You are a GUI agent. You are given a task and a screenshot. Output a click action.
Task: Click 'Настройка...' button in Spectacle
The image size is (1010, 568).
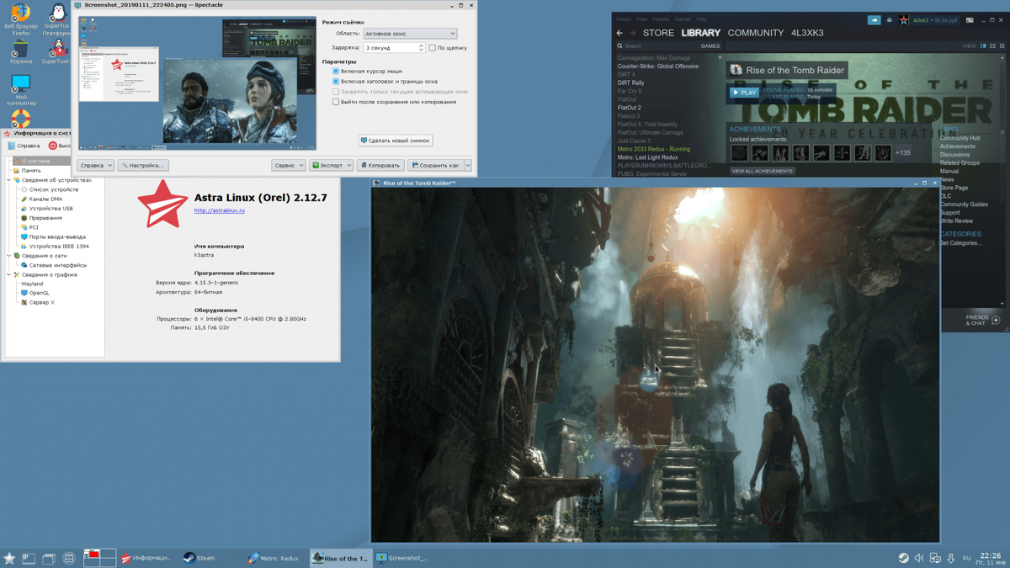point(143,165)
